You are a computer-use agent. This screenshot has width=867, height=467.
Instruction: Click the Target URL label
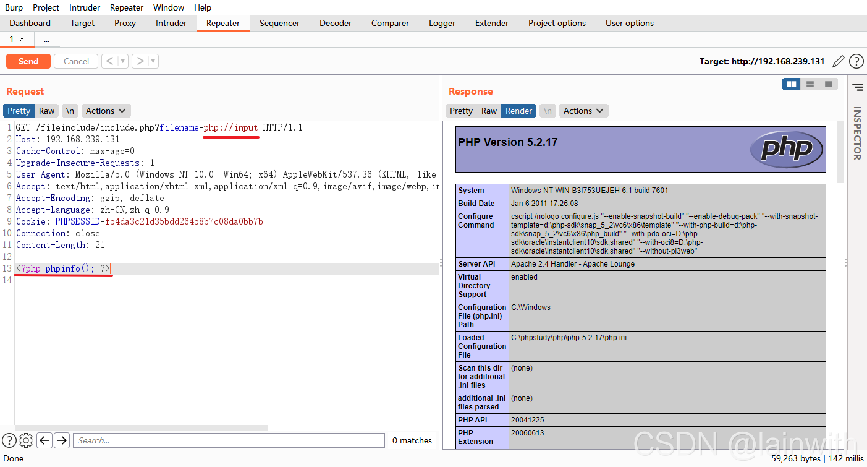(x=762, y=61)
